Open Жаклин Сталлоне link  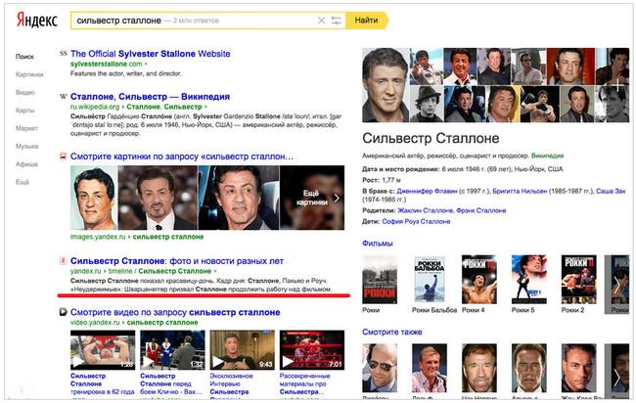425,211
